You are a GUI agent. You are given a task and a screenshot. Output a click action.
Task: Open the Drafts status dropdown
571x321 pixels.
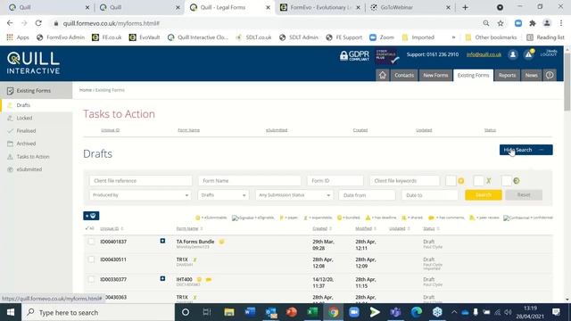[223, 195]
